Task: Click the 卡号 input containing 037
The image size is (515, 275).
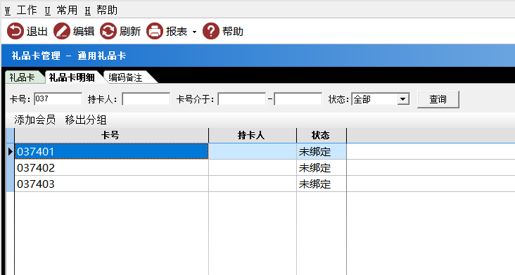Action: point(58,98)
